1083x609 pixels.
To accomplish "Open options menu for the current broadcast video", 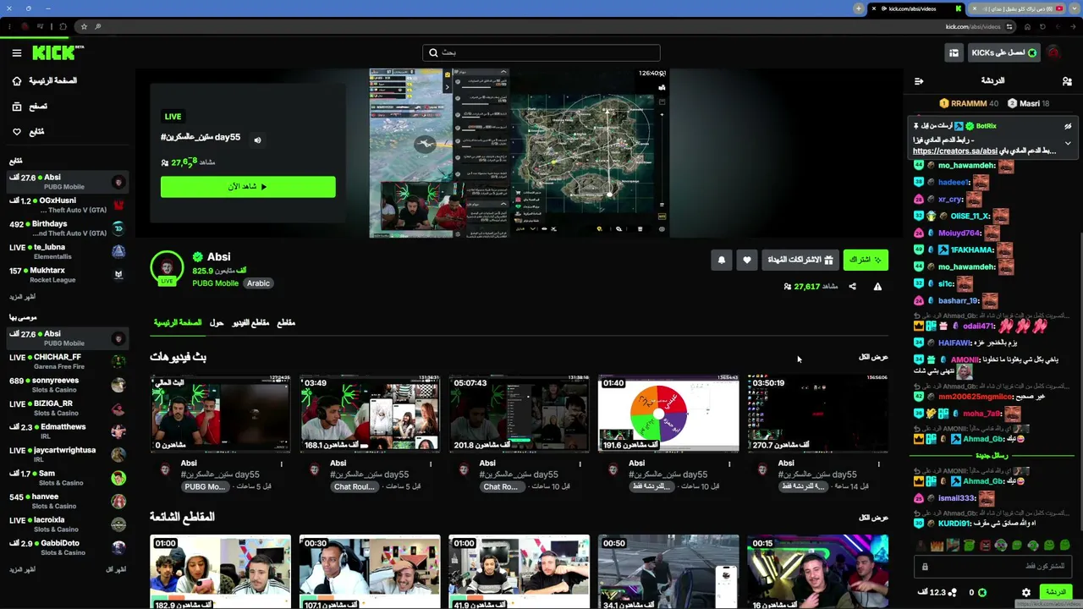I will [281, 464].
